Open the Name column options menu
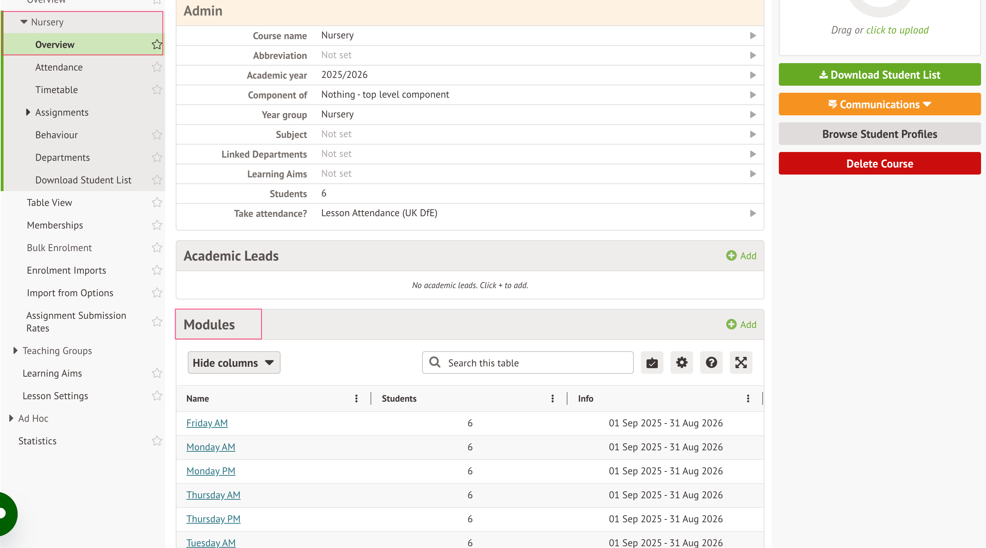Screen dimensions: 986x548 click(356, 398)
